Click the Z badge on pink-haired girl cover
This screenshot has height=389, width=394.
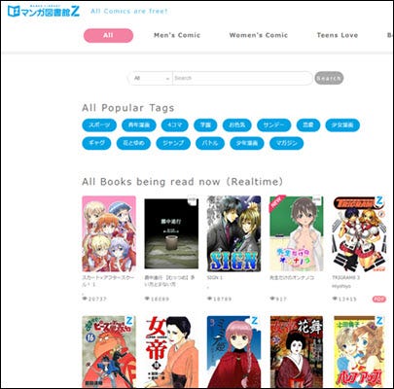point(255,321)
